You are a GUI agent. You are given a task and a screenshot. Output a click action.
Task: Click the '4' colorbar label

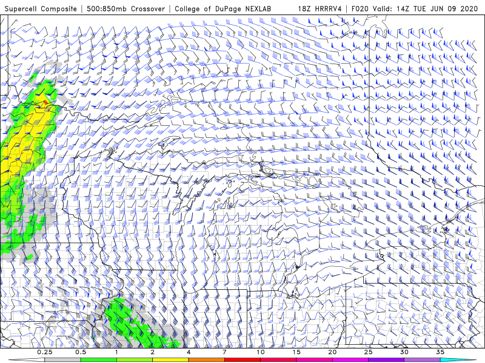pyautogui.click(x=189, y=352)
